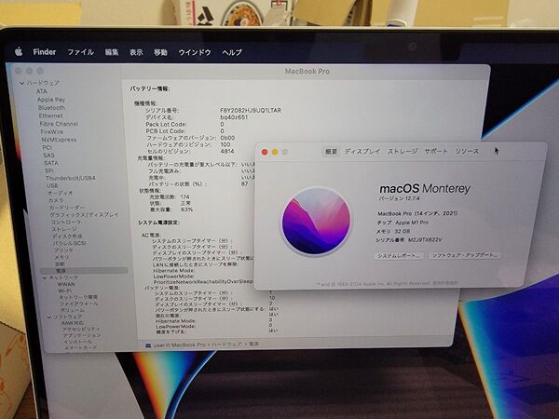Select オーディオ in the sidebar

point(60,193)
